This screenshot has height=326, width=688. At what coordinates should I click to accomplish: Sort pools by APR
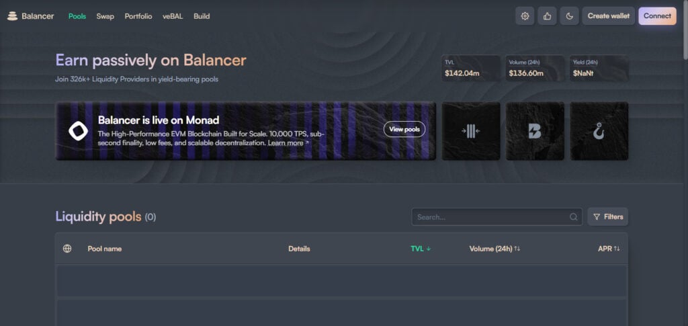[609, 249]
